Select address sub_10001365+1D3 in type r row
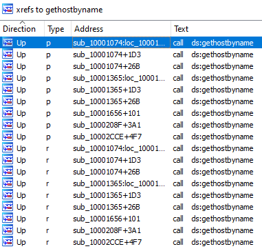Image resolution: width=262 pixels, height=251 pixels. (107, 195)
